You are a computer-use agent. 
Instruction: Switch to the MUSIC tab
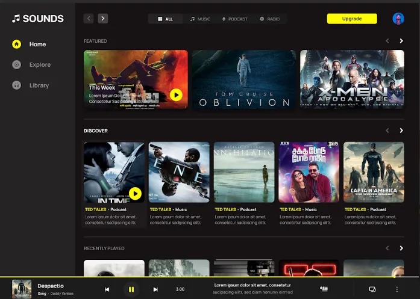(x=200, y=19)
